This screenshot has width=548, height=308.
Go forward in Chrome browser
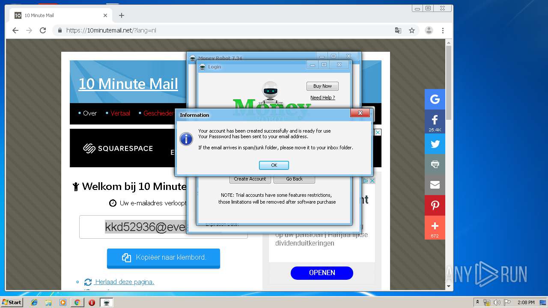pos(29,30)
